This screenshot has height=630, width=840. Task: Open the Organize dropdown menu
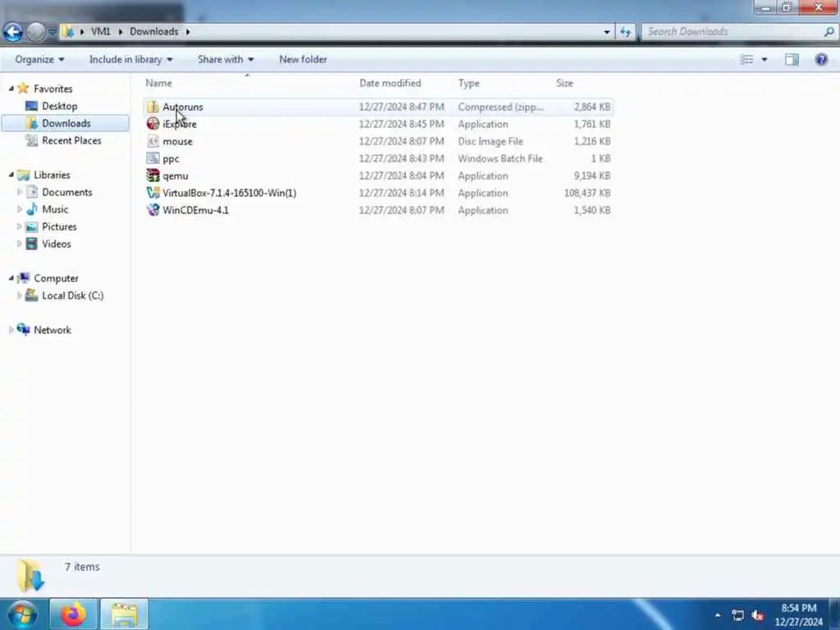(39, 59)
